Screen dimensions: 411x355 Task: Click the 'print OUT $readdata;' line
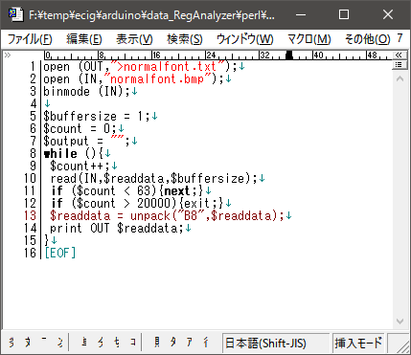coord(117,229)
